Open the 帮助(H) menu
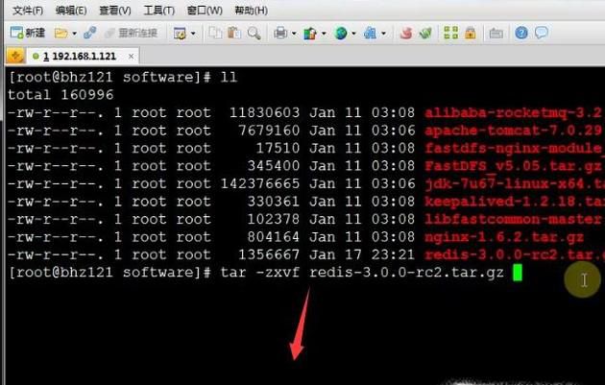 tap(252, 11)
